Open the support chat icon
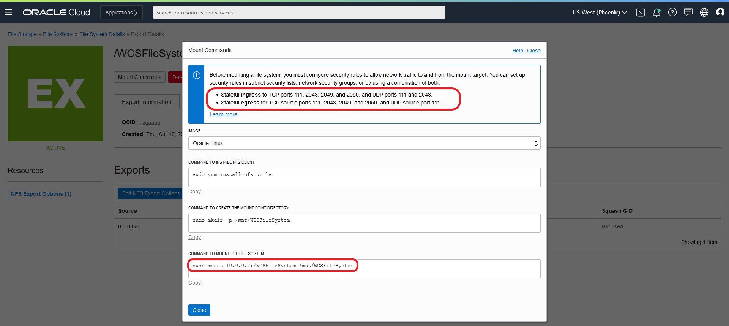This screenshot has width=729, height=326. click(x=688, y=12)
